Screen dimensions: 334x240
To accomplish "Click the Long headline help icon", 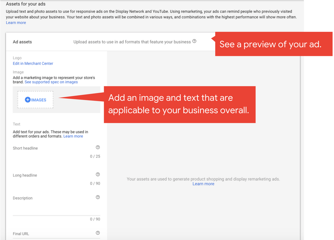I will click(98, 174).
